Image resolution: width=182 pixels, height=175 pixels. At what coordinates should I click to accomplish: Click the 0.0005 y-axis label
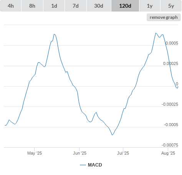pyautogui.click(x=172, y=43)
